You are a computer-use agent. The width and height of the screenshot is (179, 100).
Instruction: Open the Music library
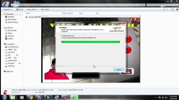click(x=10, y=33)
